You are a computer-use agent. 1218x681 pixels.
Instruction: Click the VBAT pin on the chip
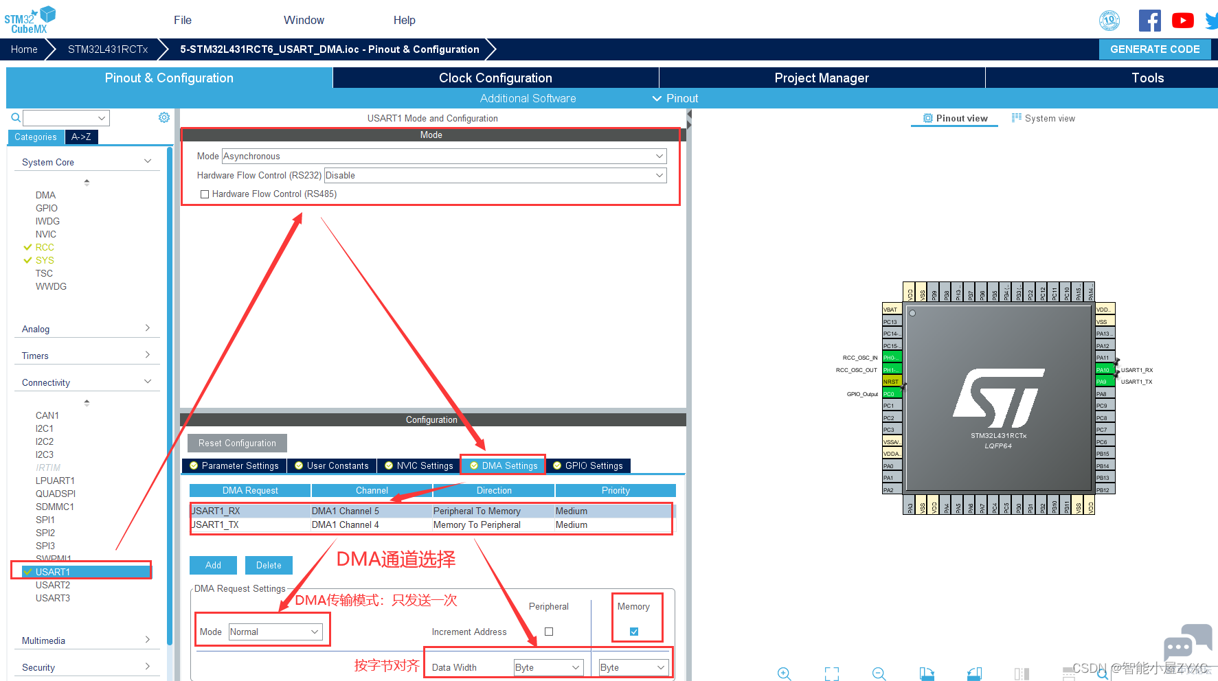point(892,310)
